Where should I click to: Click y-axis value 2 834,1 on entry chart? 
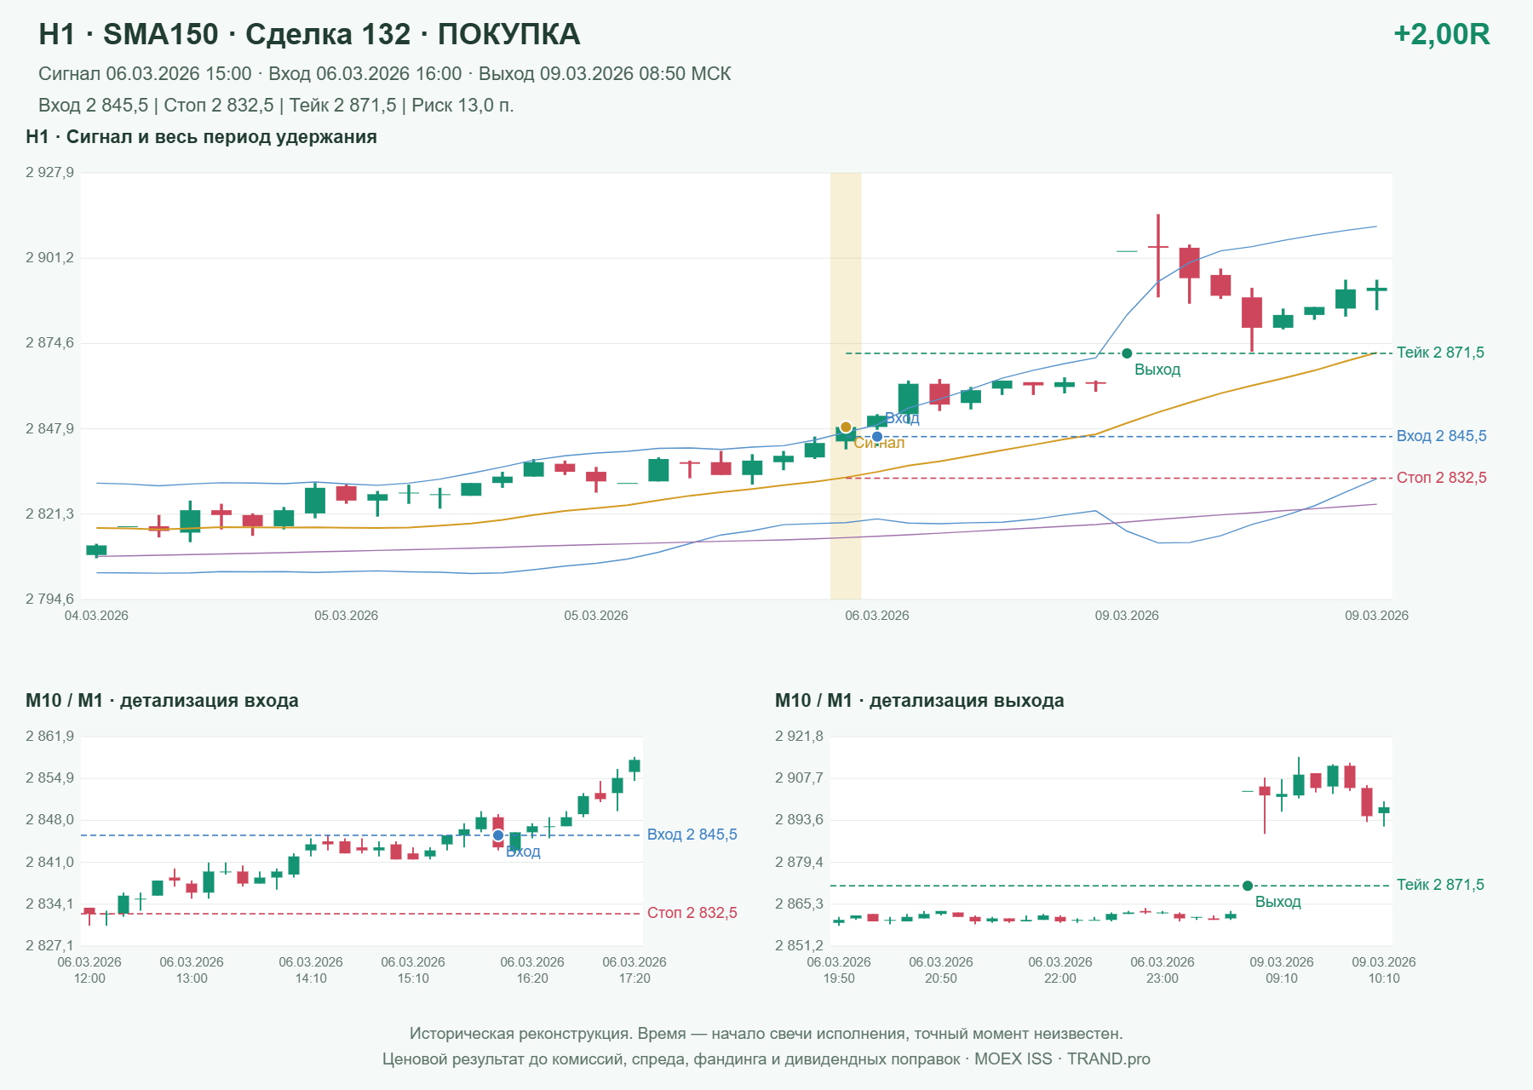[49, 904]
